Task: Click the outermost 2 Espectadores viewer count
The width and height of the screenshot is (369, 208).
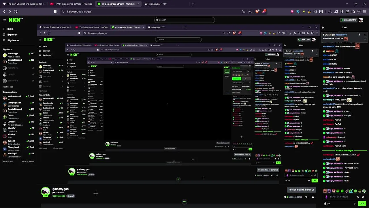Action: click(x=293, y=197)
